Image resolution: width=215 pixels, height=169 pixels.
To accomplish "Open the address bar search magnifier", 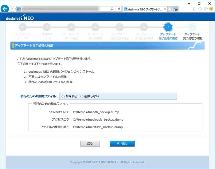I will pos(111,9).
